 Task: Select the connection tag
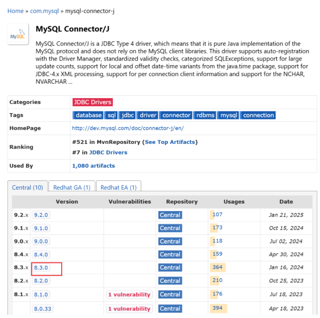point(258,115)
